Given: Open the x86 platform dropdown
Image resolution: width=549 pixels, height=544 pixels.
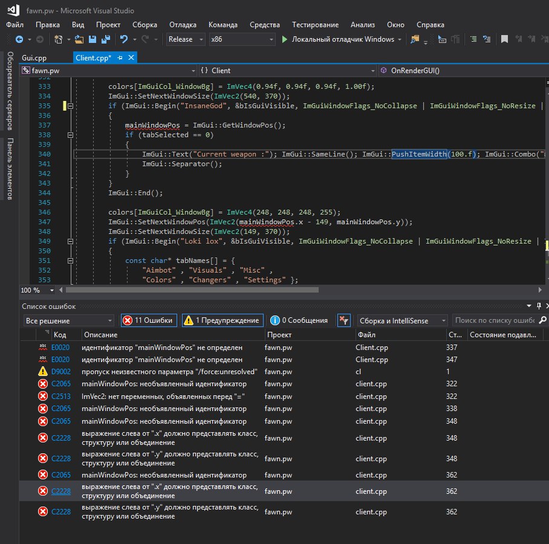Looking at the screenshot, I should tap(242, 39).
